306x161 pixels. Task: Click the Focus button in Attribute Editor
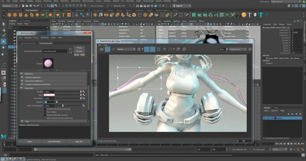click(x=79, y=48)
